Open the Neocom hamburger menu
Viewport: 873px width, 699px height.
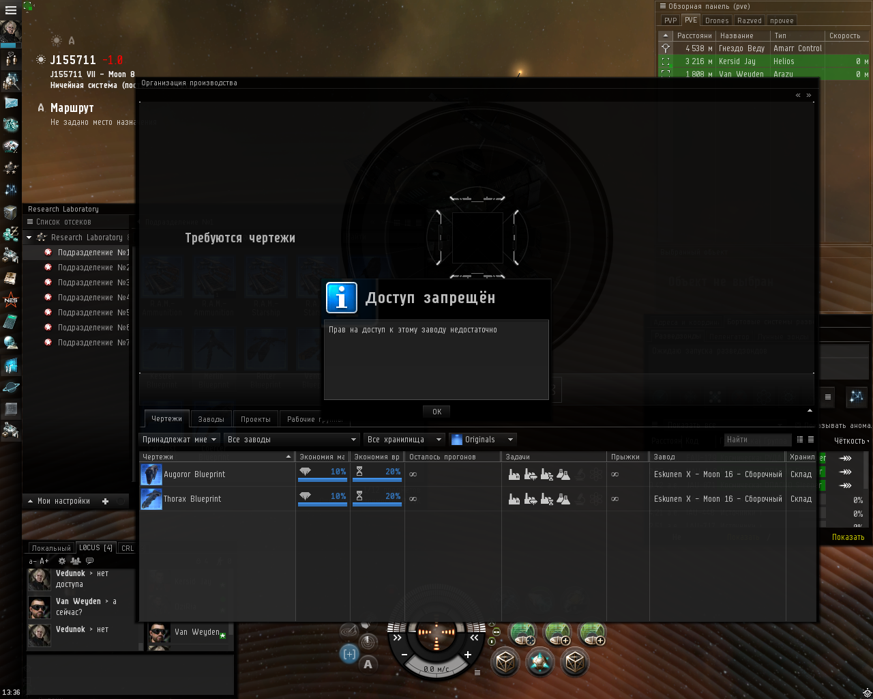10,10
